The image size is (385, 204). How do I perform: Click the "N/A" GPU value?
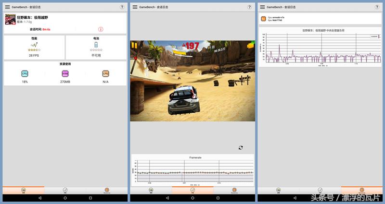coord(105,82)
